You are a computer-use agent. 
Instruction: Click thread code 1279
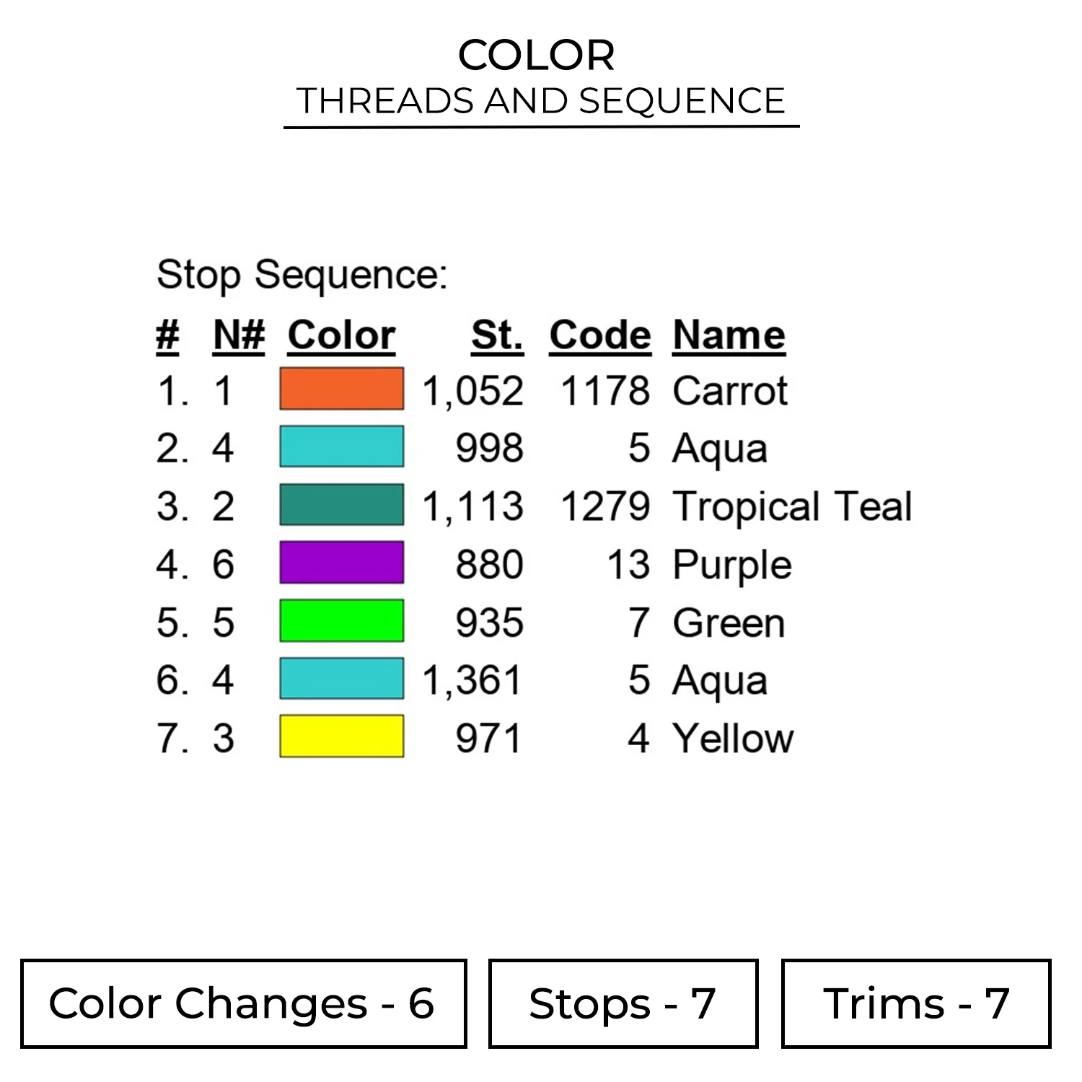[605, 506]
